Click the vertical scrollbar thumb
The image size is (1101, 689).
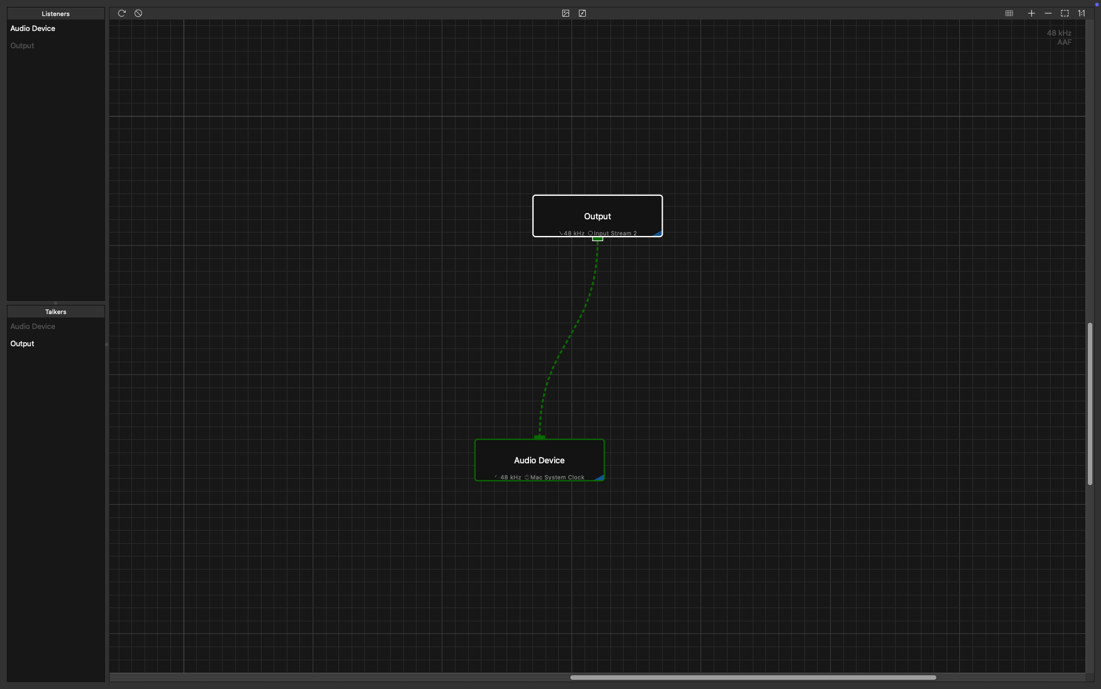1090,404
